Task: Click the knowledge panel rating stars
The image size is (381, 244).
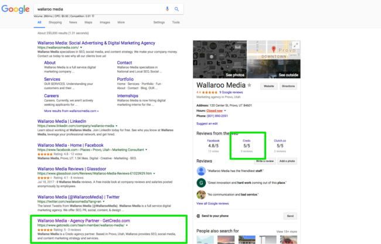Action: coord(209,92)
